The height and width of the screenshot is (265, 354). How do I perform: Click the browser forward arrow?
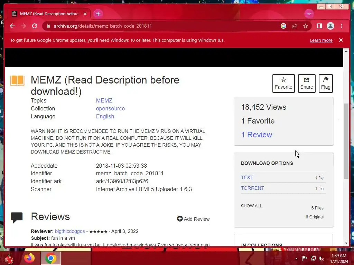pyautogui.click(x=24, y=26)
